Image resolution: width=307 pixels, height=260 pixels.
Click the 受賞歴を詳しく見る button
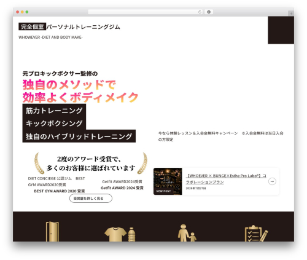(x=91, y=199)
